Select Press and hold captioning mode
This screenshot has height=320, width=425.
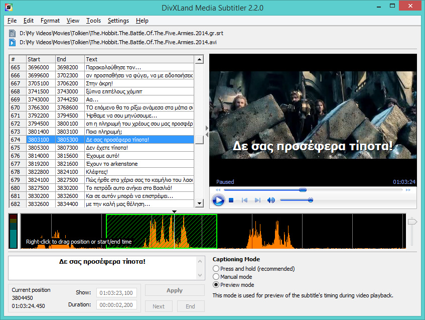point(216,269)
